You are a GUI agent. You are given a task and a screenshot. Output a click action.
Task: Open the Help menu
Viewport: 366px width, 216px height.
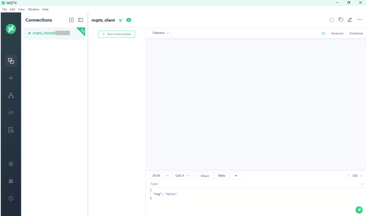(x=45, y=9)
